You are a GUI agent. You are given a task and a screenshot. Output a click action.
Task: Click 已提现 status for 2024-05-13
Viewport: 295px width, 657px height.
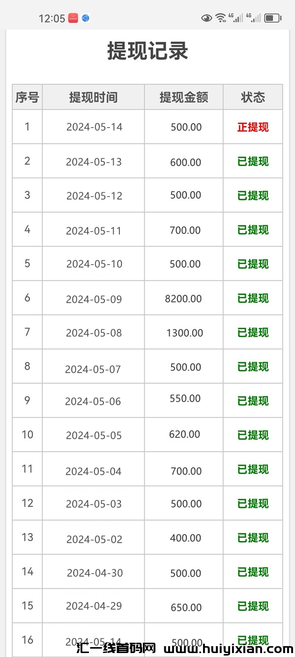point(253,161)
